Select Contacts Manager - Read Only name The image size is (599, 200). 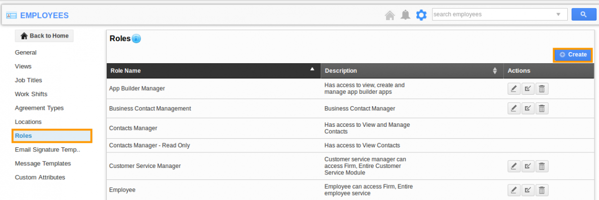pyautogui.click(x=149, y=145)
